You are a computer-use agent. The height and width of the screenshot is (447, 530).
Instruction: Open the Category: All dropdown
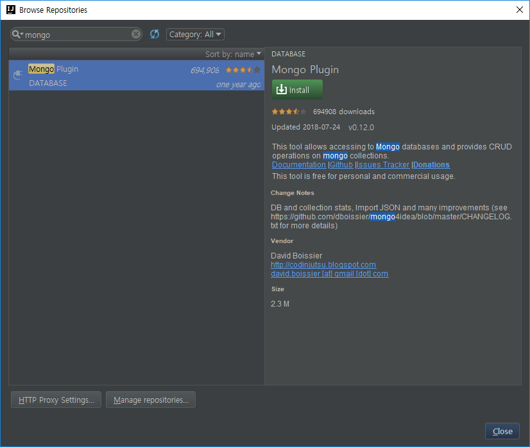[x=195, y=34]
